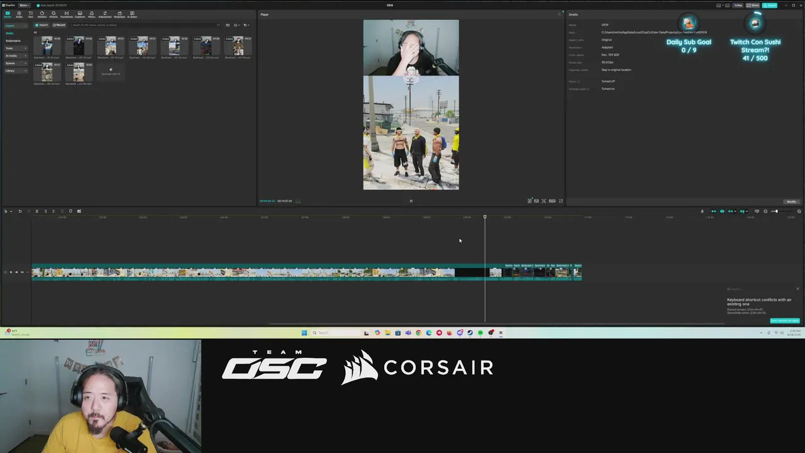The width and height of the screenshot is (805, 453).
Task: Click the timeline zoom in icon
Action: pyautogui.click(x=799, y=211)
